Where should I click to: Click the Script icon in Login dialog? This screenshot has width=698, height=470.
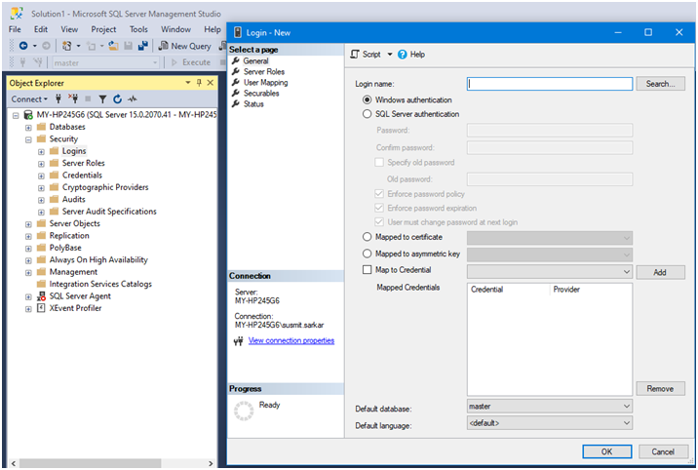click(355, 55)
